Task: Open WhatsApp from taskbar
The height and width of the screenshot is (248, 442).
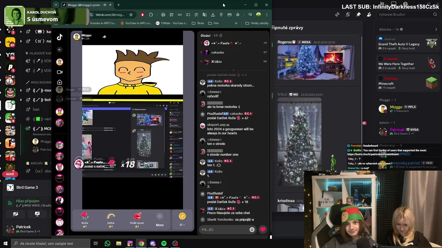Action: (x=107, y=244)
